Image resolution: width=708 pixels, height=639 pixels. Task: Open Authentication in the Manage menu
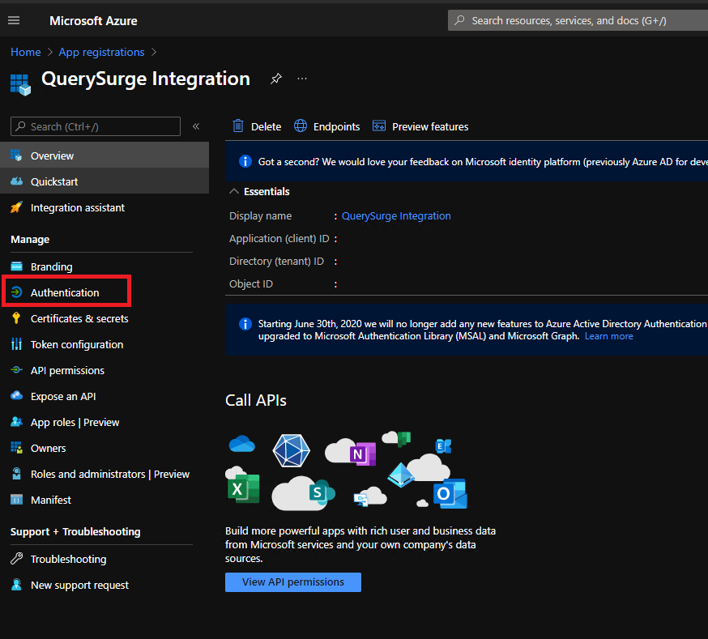[x=65, y=292]
